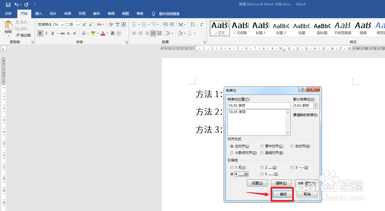Screen dimensions: 385x211
Task: Select leader option 2 dots
Action: (262, 168)
